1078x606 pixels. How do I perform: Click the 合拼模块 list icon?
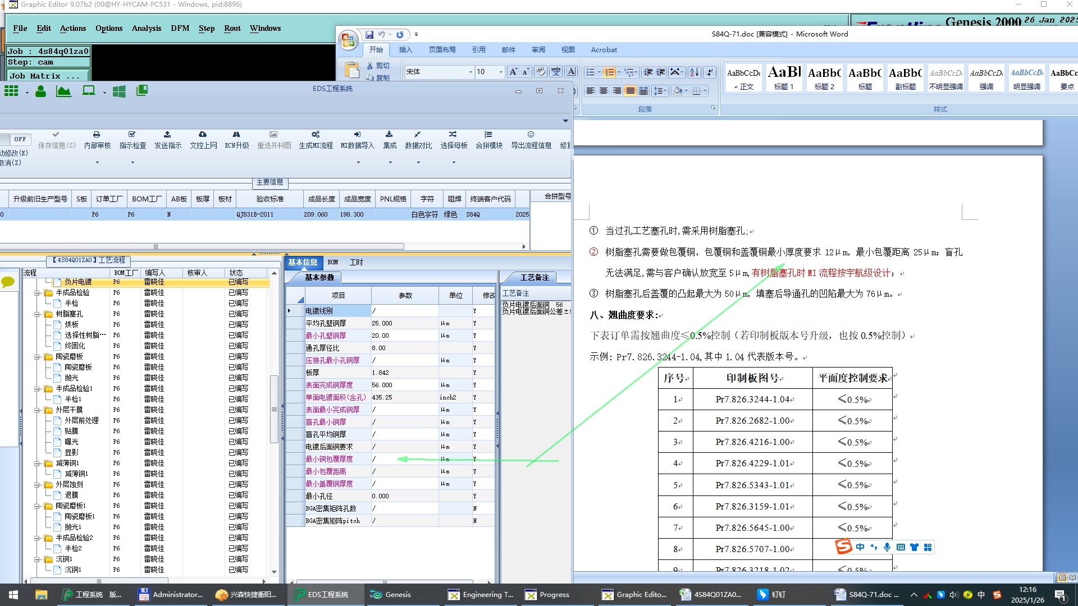(488, 135)
